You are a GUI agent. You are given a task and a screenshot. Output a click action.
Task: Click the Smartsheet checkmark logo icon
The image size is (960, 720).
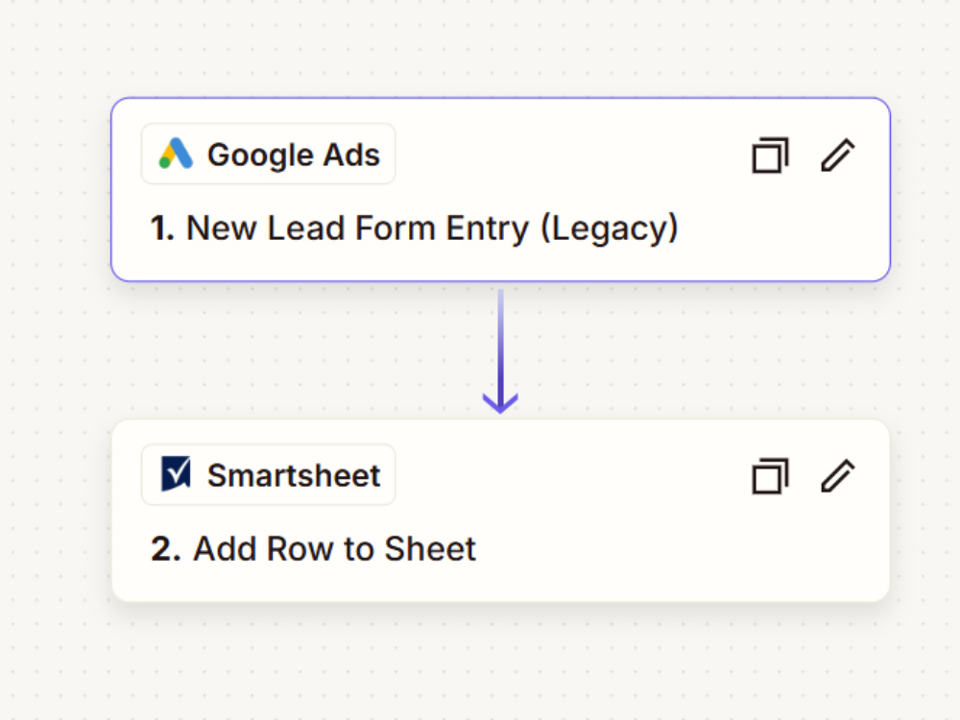coord(176,473)
